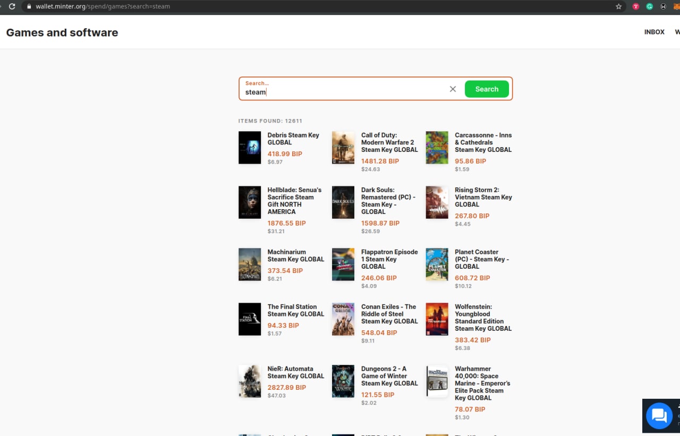Open The Final Station Steam Key listing
This screenshot has width=680, height=436.
point(296,310)
